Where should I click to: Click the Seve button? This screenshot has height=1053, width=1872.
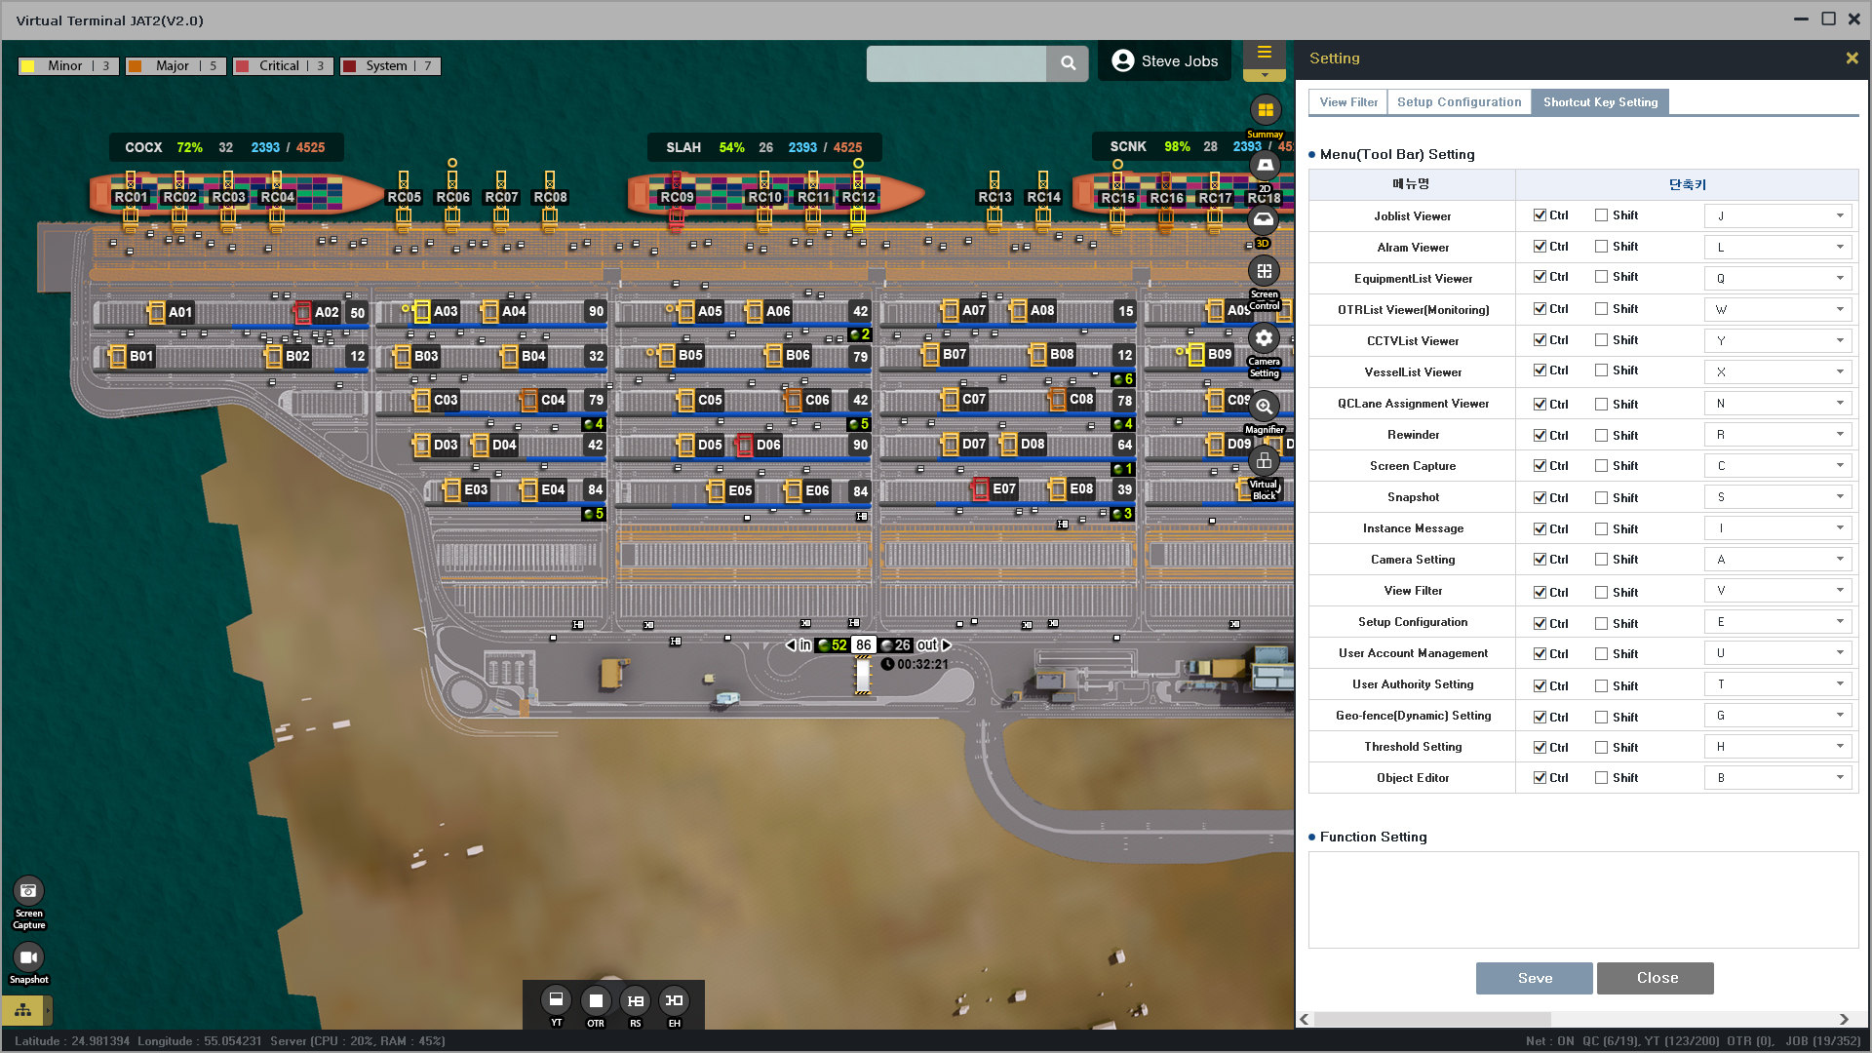(1534, 978)
